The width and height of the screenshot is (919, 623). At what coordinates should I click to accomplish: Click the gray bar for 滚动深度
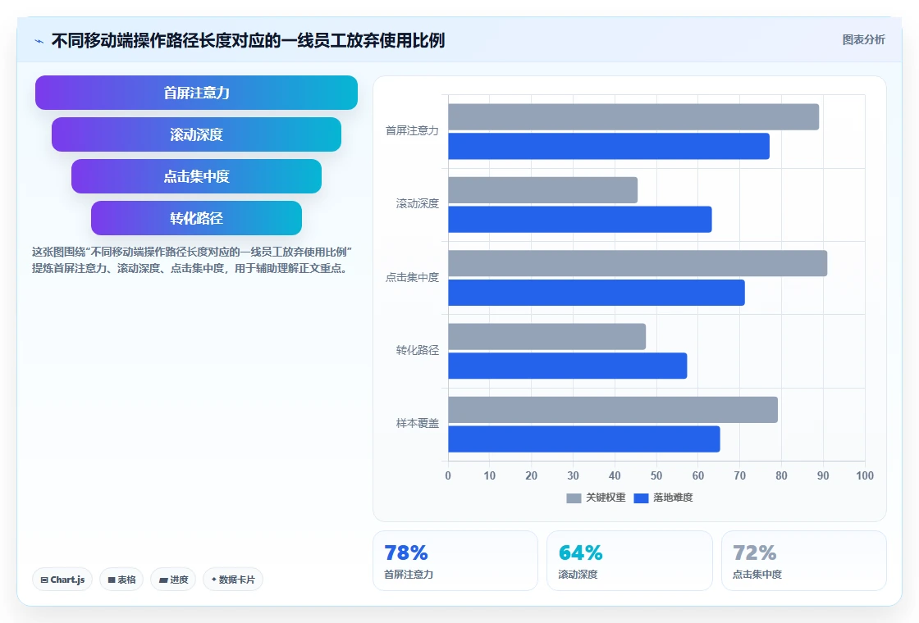click(x=542, y=190)
